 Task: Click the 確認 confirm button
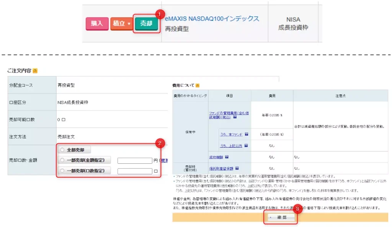pyautogui.click(x=281, y=217)
